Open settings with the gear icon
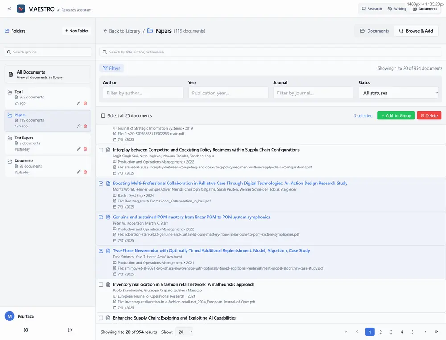Screen dimensions: 446x340 tap(25, 330)
